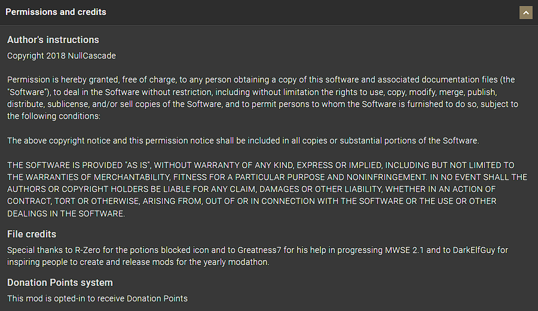Collapse the Permissions and credits section
Screen dimensions: 538x311
coord(526,12)
